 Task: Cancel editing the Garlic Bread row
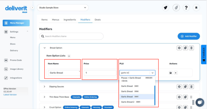176,73
